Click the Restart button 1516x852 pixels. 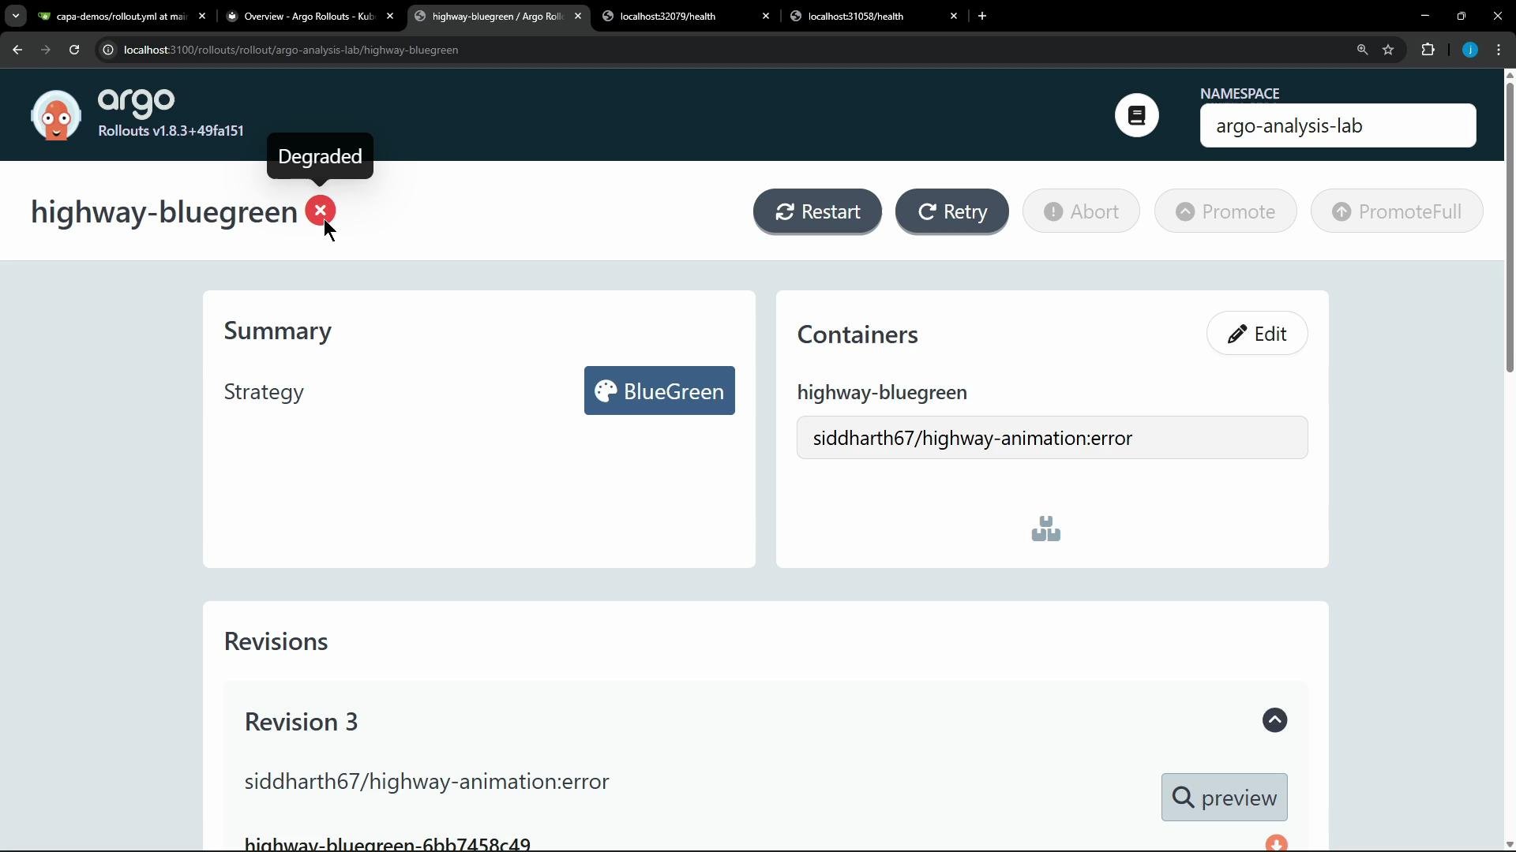pyautogui.click(x=817, y=211)
